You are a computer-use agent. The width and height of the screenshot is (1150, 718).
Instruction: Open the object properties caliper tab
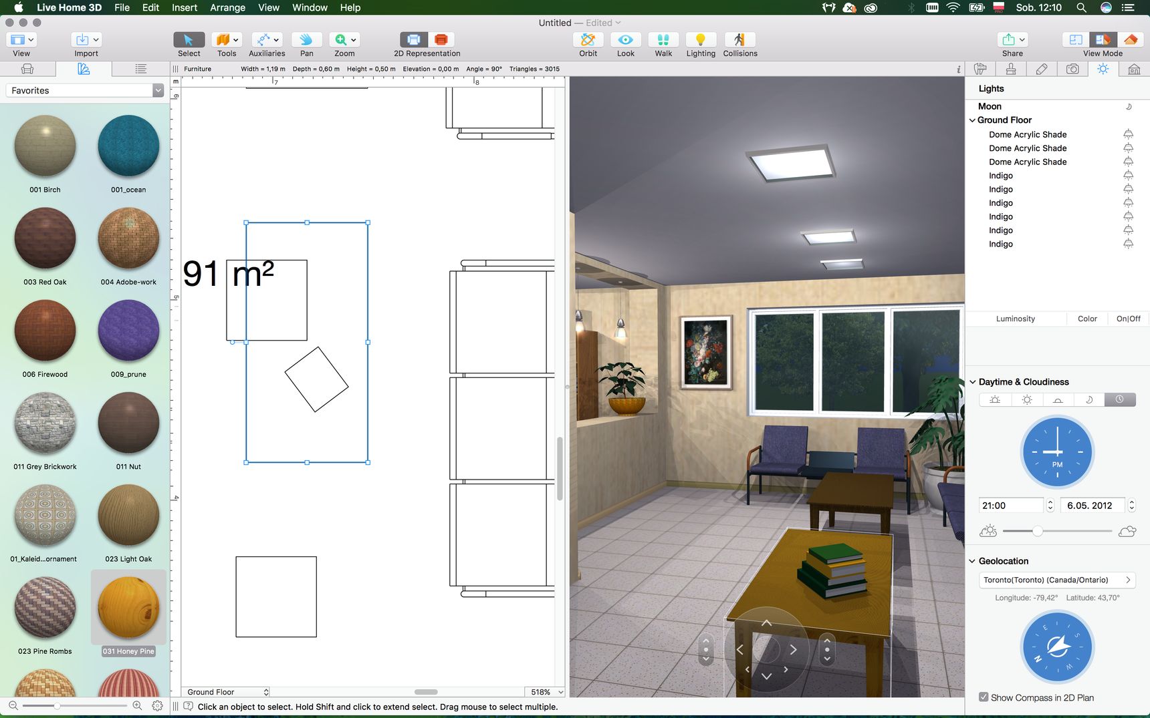(x=980, y=69)
